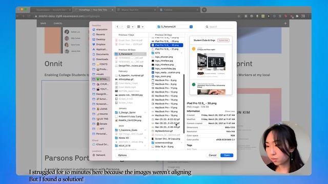Click the plus icon in Squarespace editor
Viewport: 328px width, 184px height.
click(x=285, y=24)
